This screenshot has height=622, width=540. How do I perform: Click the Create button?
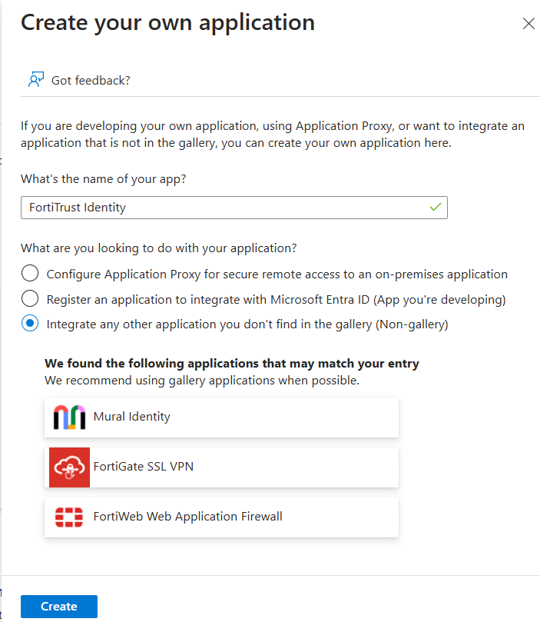click(x=58, y=606)
